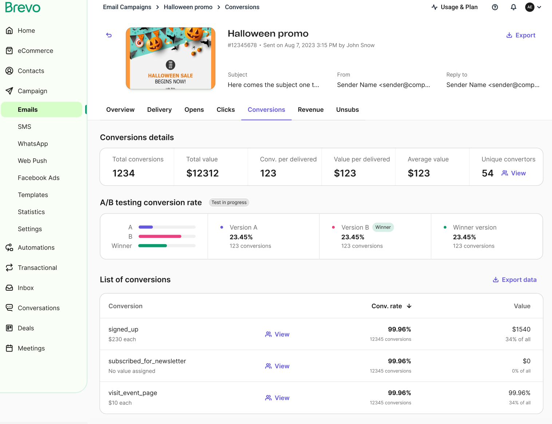Expand the AE account menu chevron
The height and width of the screenshot is (424, 552).
pos(539,7)
